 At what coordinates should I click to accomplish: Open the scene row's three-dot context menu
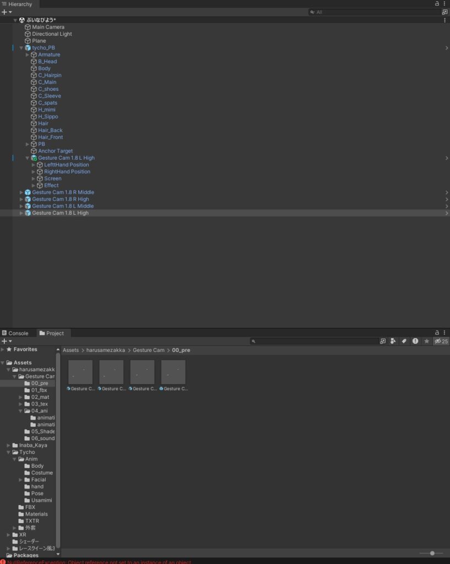444,20
